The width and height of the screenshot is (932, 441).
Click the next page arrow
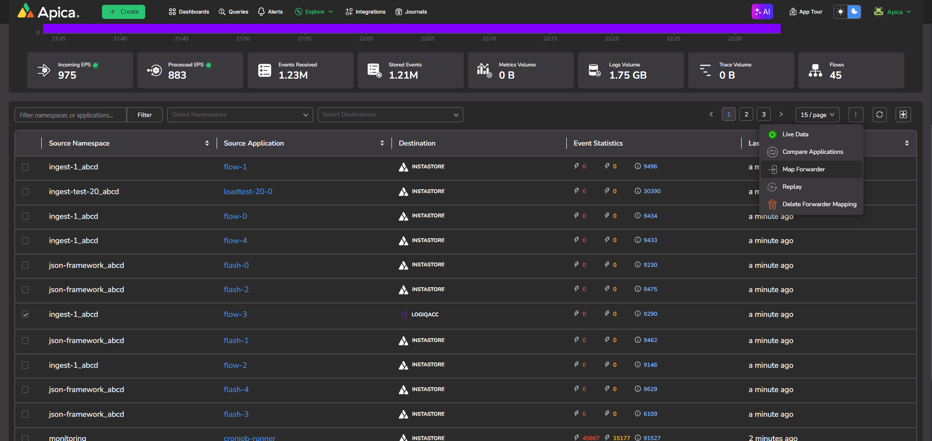click(781, 114)
